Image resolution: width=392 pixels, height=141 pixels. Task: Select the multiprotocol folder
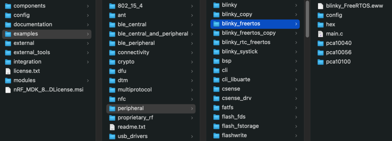click(x=151, y=90)
